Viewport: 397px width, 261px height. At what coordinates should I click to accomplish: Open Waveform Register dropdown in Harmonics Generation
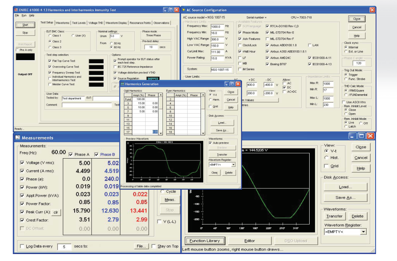pyautogui.click(x=233, y=165)
